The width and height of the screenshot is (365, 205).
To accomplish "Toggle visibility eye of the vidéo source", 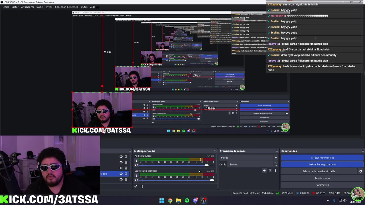I will click(x=121, y=174).
